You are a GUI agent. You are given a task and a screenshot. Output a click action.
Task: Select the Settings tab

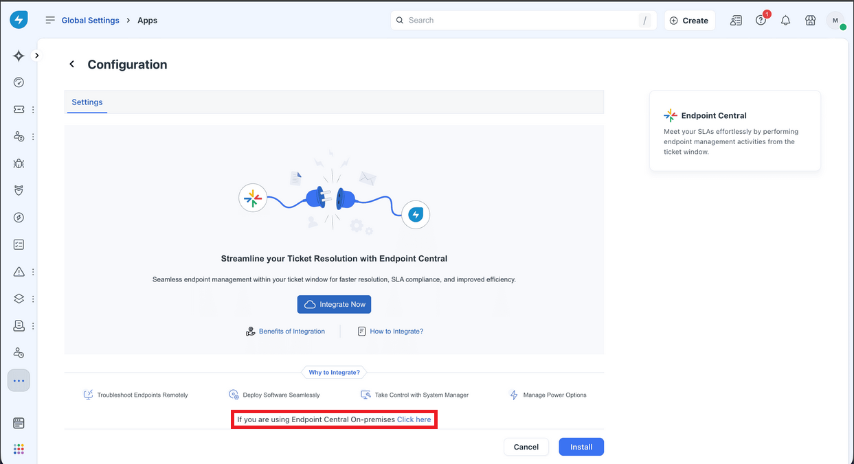[x=87, y=102]
